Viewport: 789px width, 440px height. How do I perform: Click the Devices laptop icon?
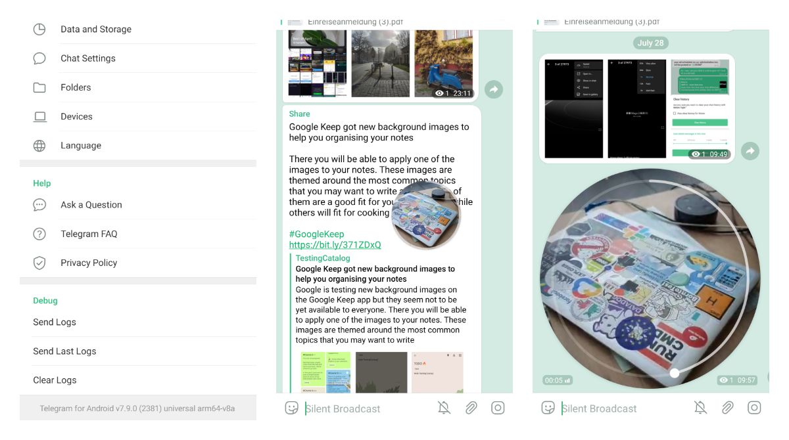(39, 116)
